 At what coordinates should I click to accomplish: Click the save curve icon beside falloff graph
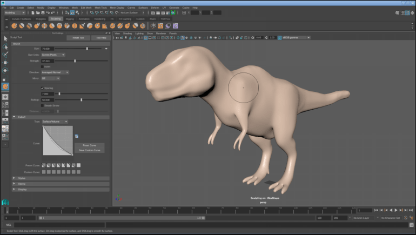click(x=77, y=136)
